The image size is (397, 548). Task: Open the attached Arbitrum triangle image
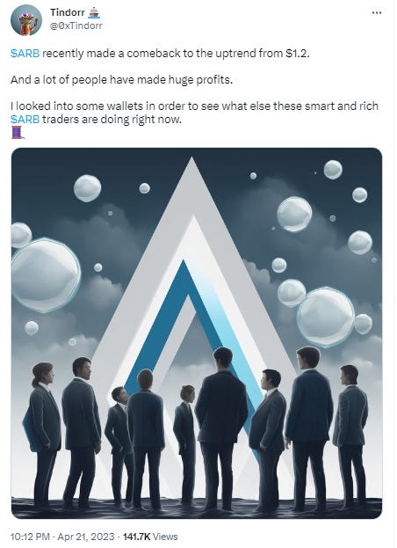tap(197, 333)
